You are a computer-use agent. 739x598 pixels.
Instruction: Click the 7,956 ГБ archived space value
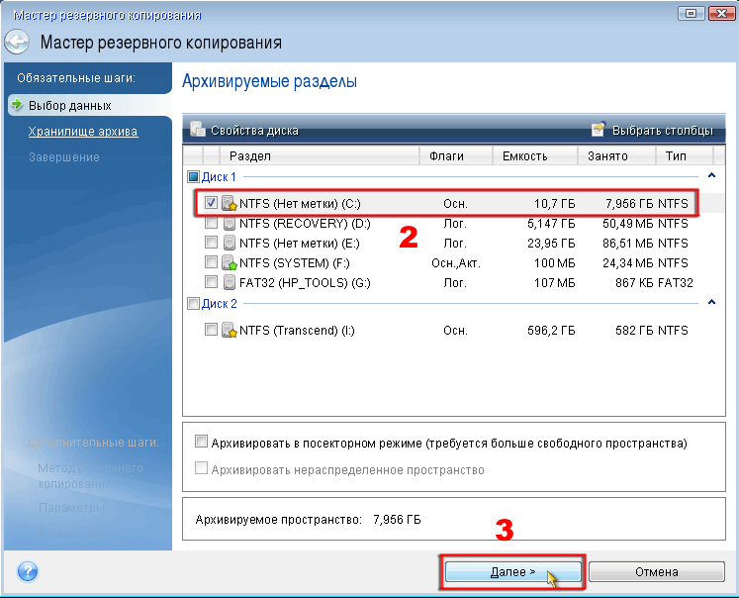[x=397, y=519]
